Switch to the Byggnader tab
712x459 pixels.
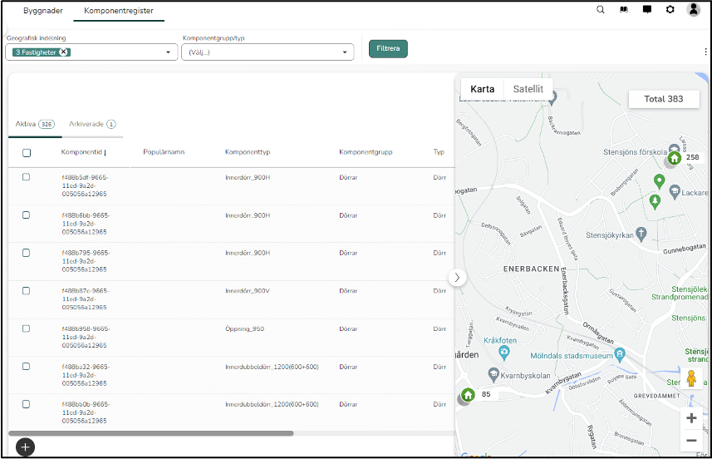tap(43, 11)
